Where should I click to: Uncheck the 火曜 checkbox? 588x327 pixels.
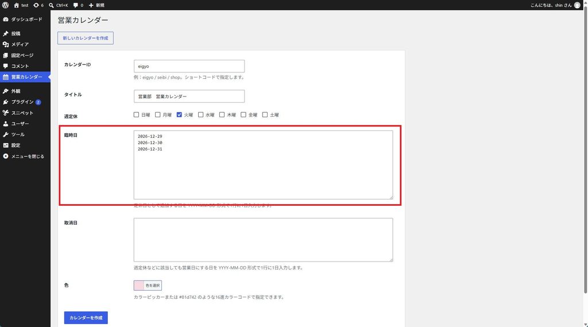(x=179, y=114)
